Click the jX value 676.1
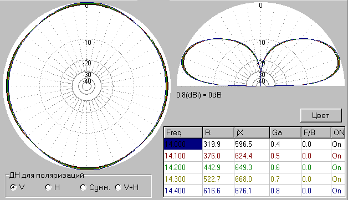The image size is (348, 200). [252, 191]
